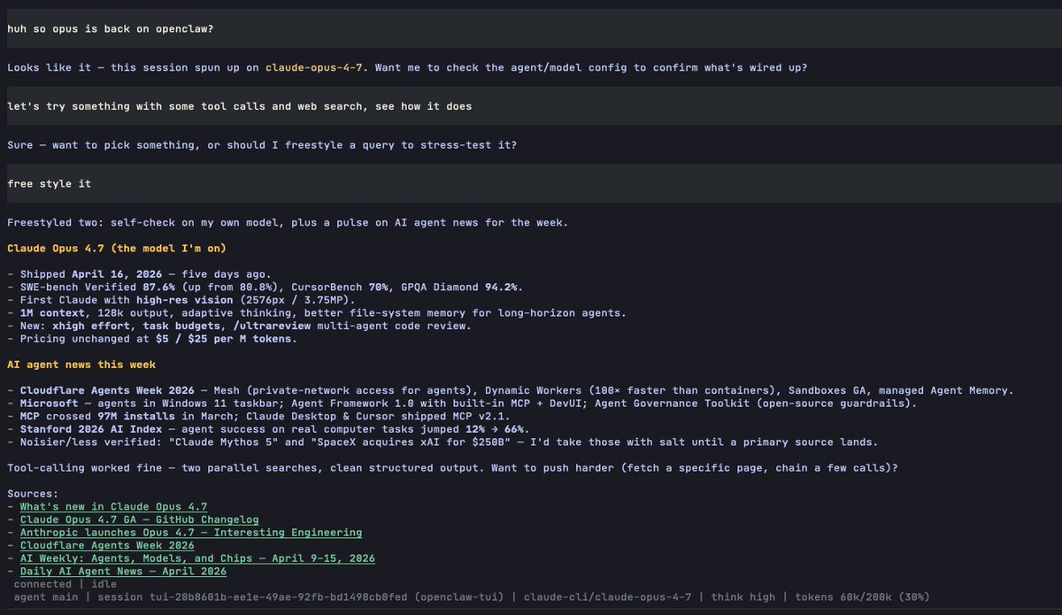Click 'Claude Opus 4.7 (the model I'm on)' heading

coord(116,248)
